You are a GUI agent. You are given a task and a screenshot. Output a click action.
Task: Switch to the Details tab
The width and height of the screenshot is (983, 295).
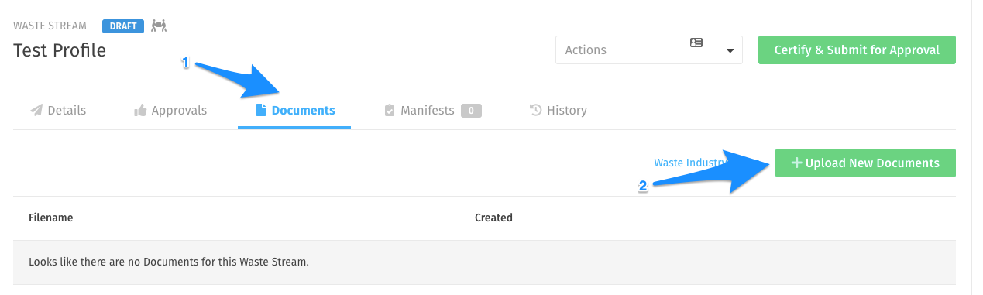(x=58, y=111)
